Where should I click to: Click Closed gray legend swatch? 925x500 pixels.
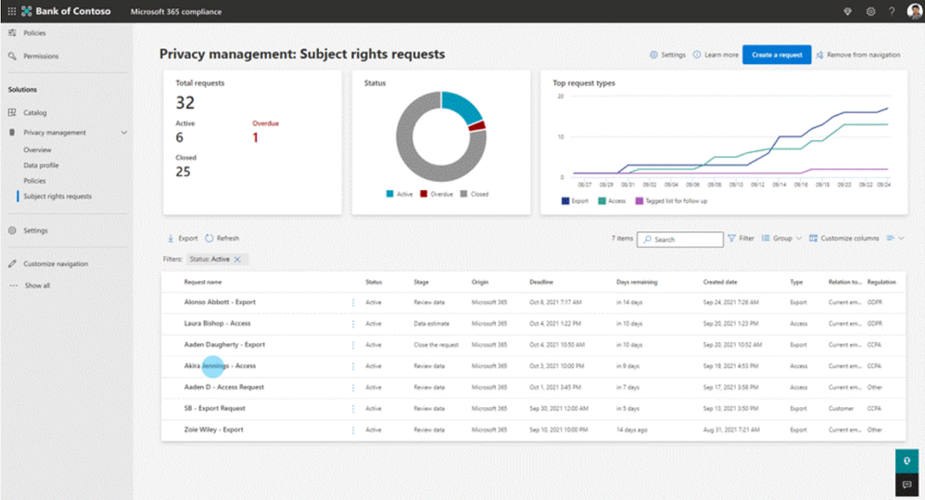463,194
